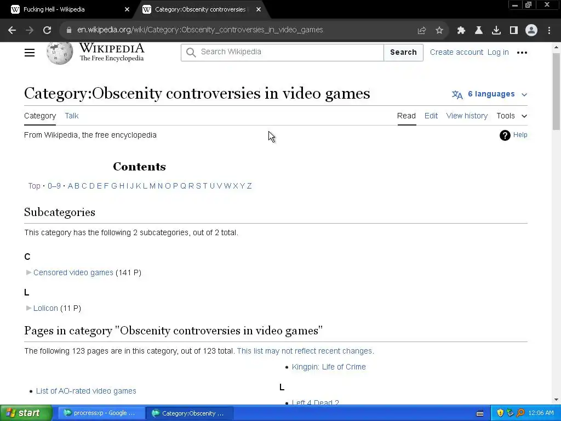Screen dimensions: 561x421
Task: Open the Downloads icon in toolbar
Action: tap(496, 31)
